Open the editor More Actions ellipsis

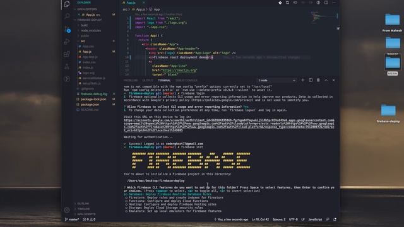[334, 3]
